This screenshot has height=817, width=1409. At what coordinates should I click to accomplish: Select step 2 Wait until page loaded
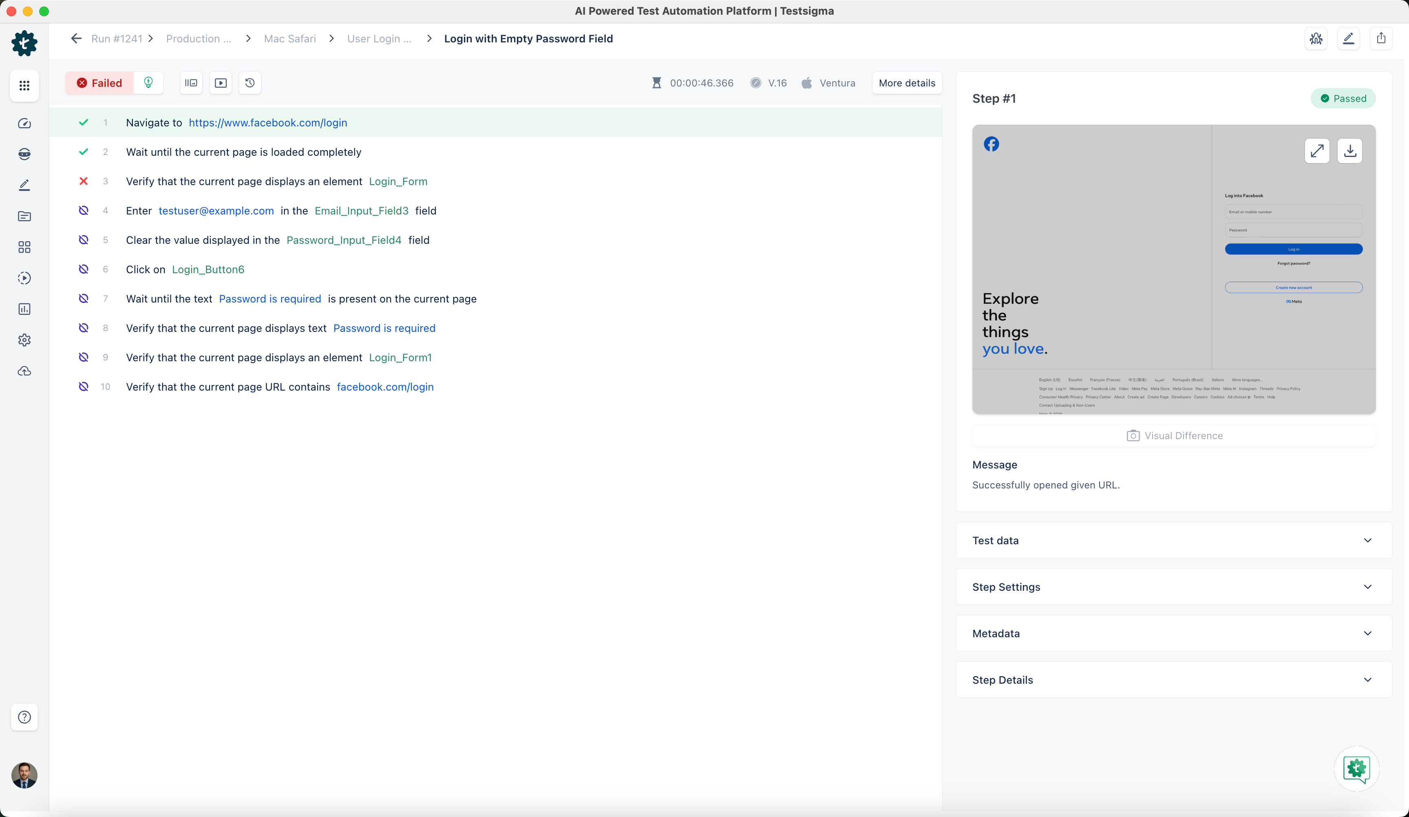pyautogui.click(x=495, y=152)
